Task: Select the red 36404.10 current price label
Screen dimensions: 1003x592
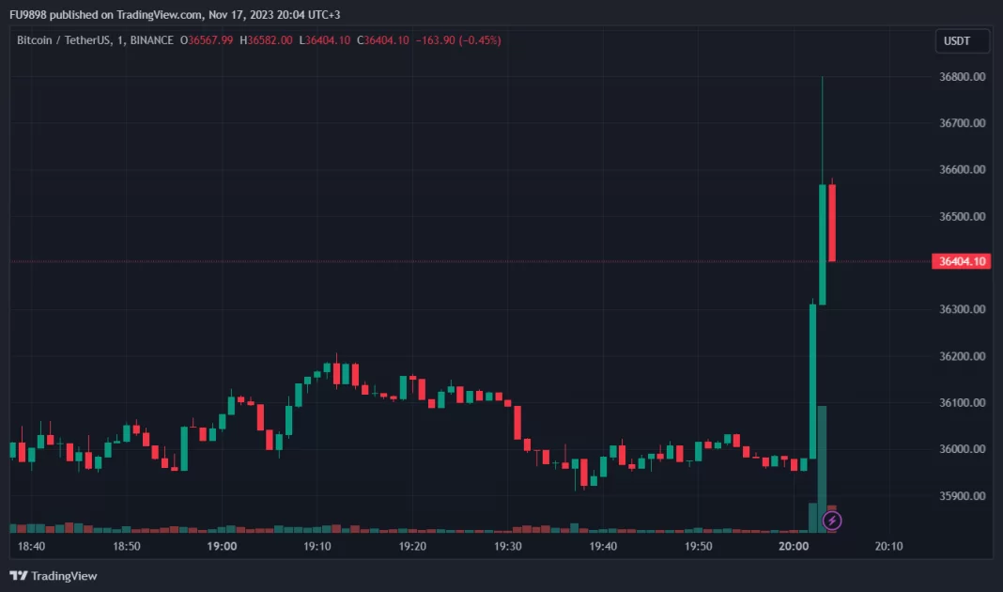Action: (x=962, y=261)
